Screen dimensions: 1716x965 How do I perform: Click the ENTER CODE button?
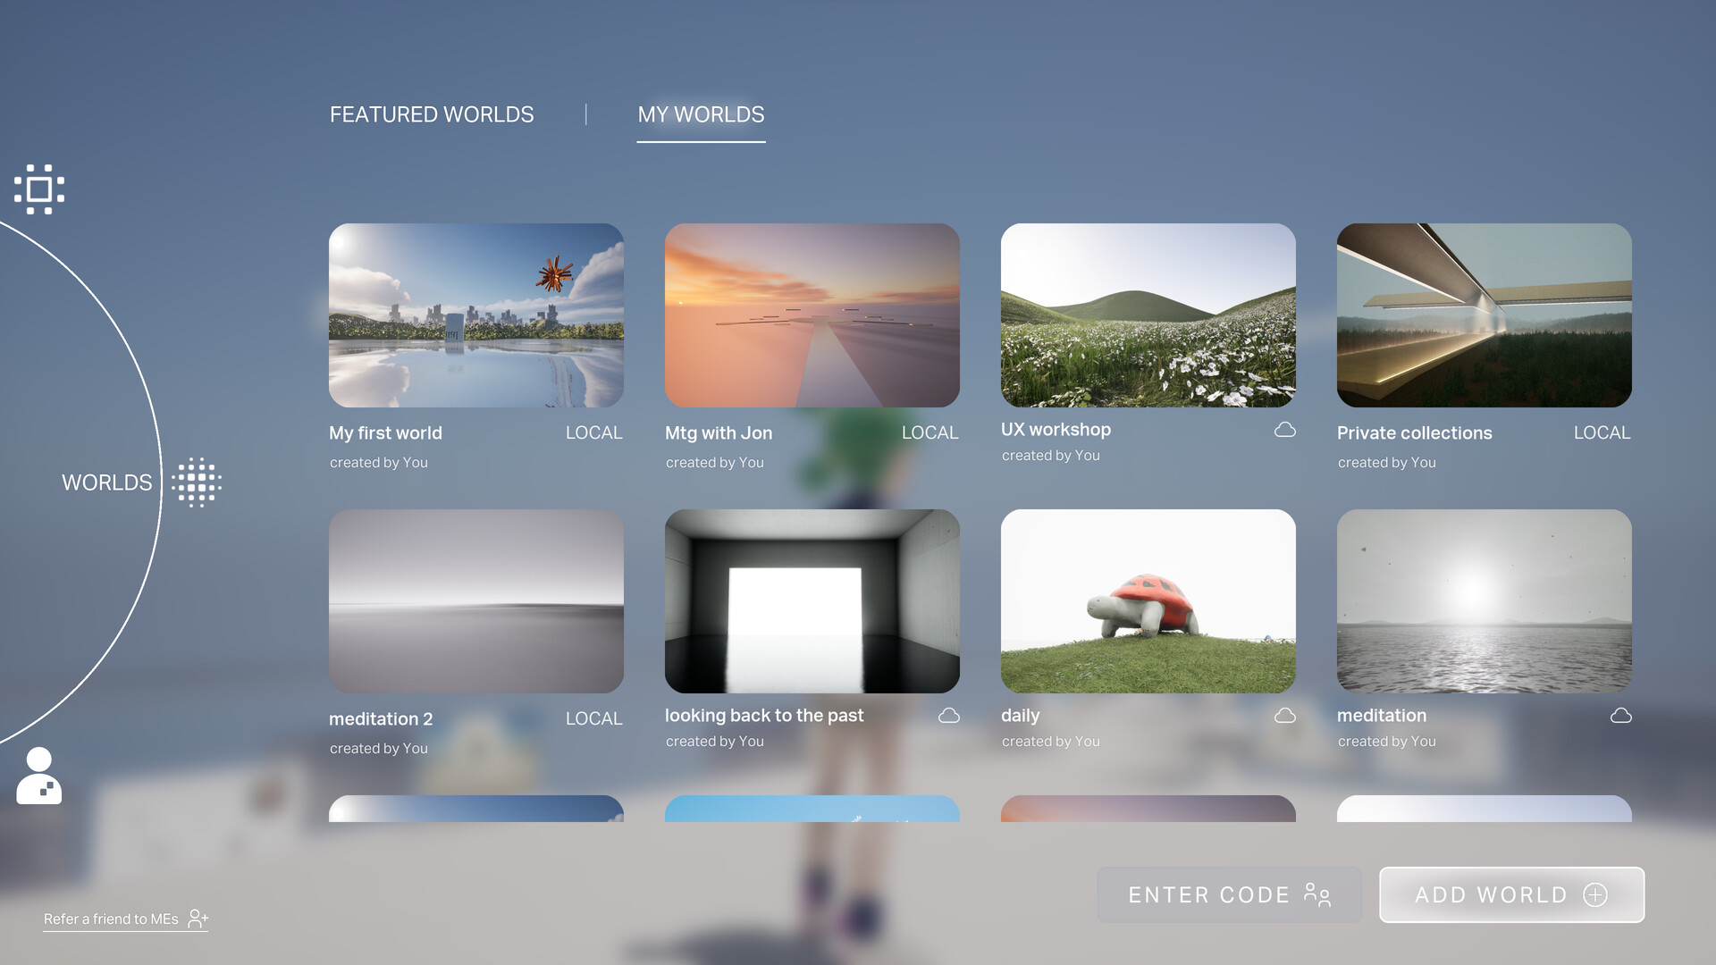click(1229, 894)
